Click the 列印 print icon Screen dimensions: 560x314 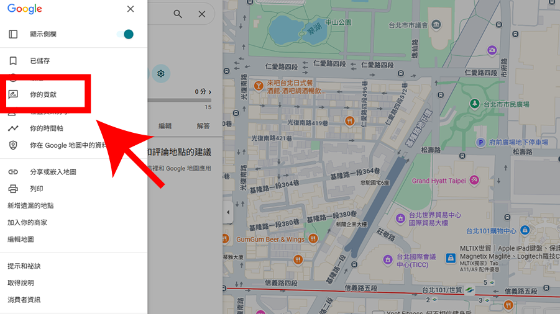point(13,189)
